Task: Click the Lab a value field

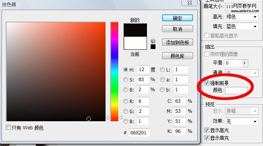Action: coord(181,80)
